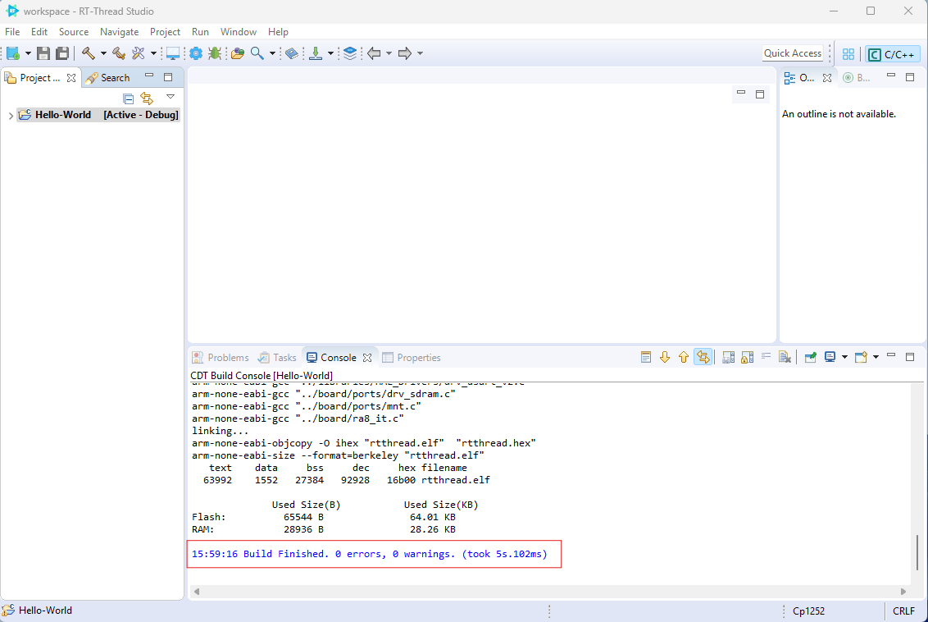Pin the Console view
Image resolution: width=928 pixels, height=622 pixels.
810,357
